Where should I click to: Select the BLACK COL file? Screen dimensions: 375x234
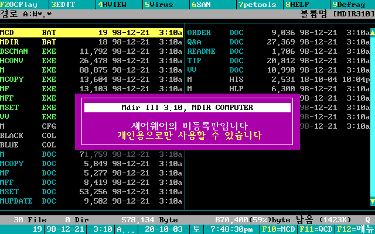(37, 136)
